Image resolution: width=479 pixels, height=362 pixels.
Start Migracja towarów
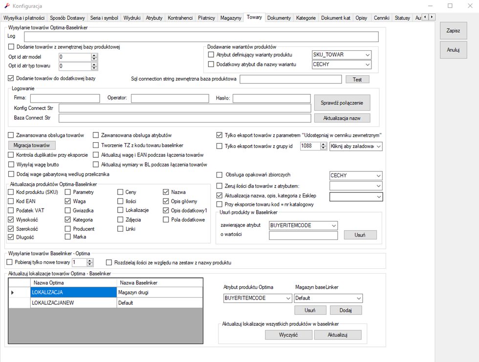31,145
